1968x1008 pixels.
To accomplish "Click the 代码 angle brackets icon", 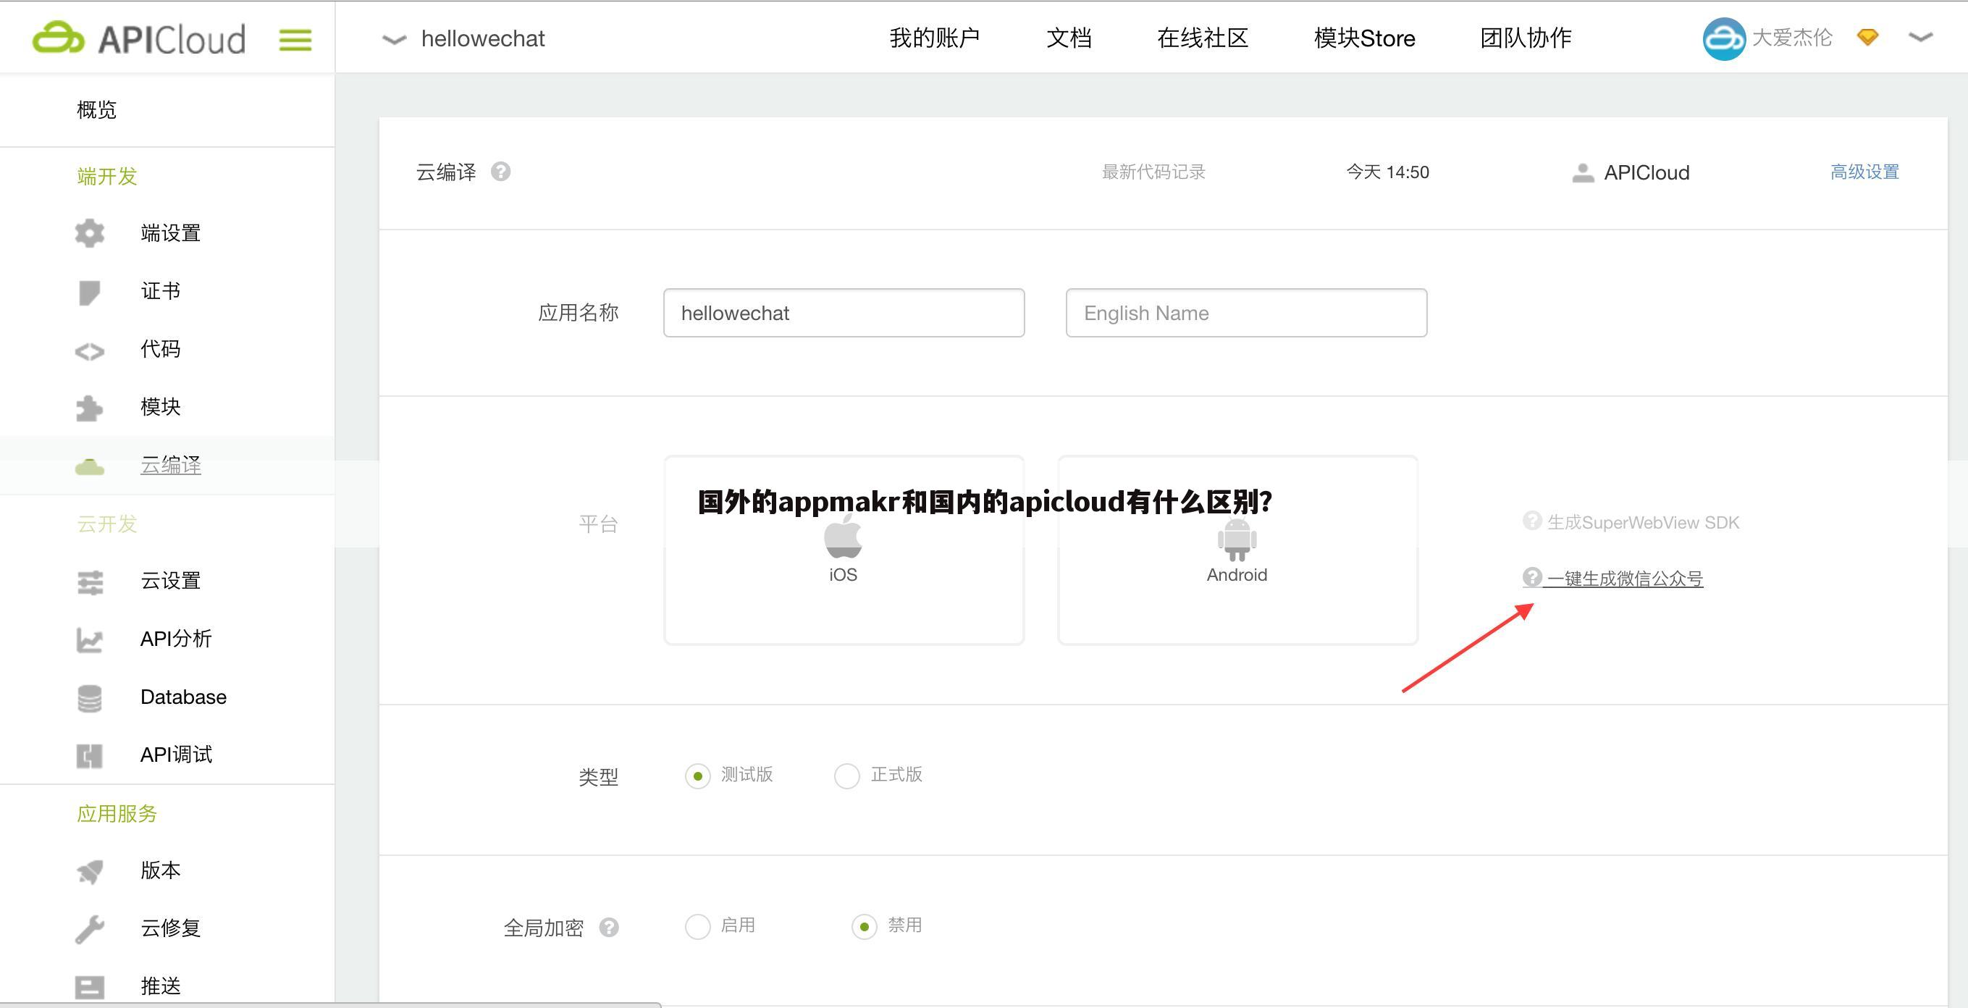I will 89,350.
